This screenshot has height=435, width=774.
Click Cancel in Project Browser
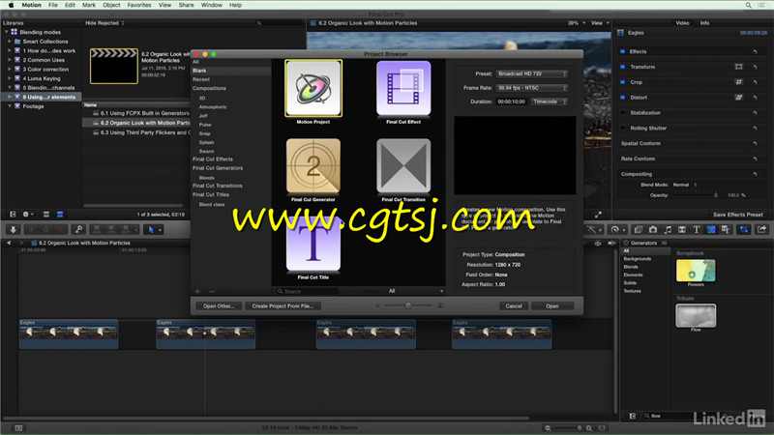click(514, 306)
